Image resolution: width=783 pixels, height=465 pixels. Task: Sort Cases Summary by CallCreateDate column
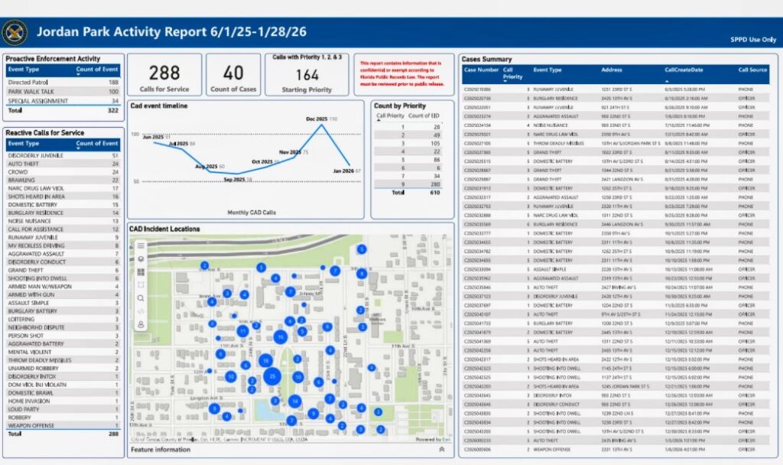point(683,70)
